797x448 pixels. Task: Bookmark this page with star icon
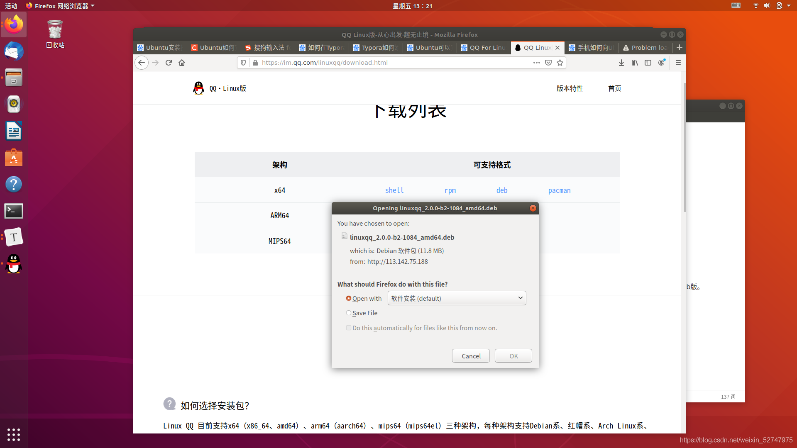560,63
